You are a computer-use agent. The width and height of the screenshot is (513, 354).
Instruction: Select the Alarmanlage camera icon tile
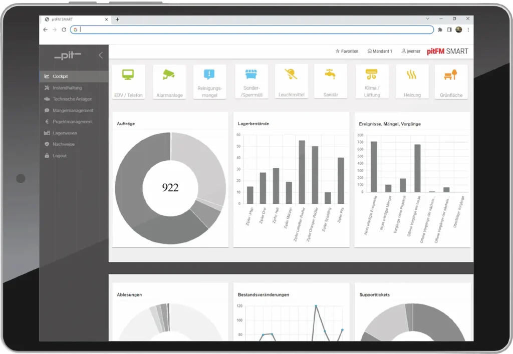(x=169, y=82)
